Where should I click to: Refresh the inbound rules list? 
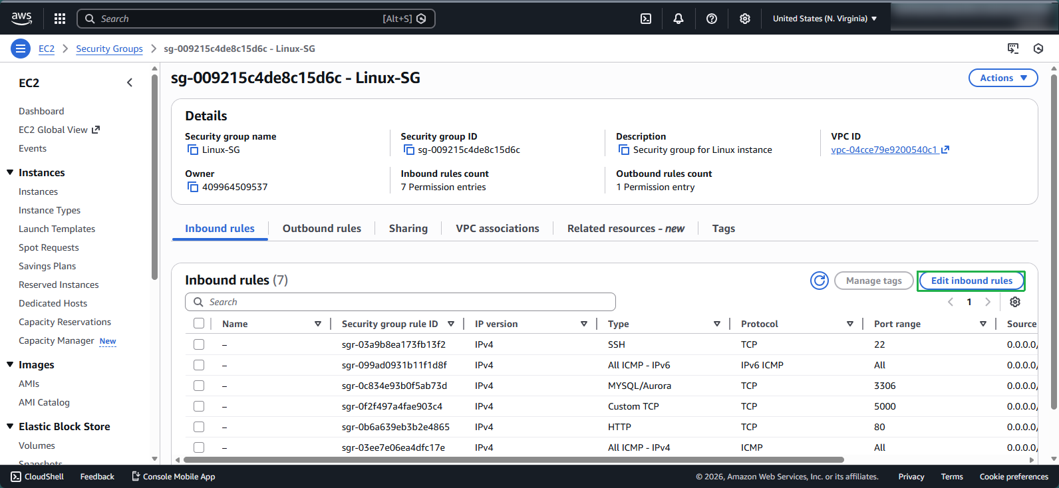820,281
